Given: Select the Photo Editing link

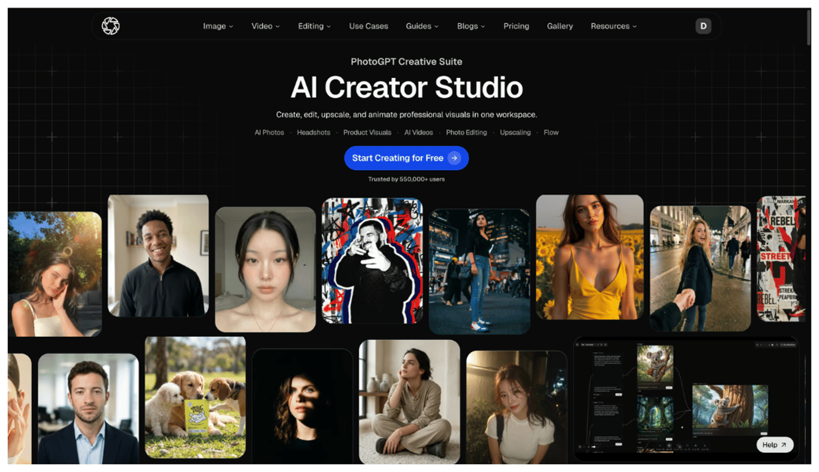Looking at the screenshot, I should (466, 133).
